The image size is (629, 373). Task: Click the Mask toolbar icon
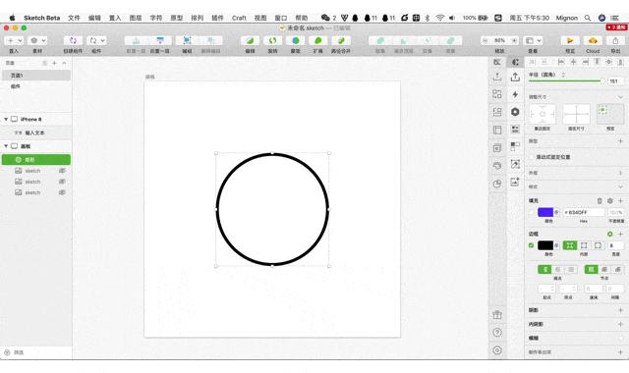[x=296, y=40]
